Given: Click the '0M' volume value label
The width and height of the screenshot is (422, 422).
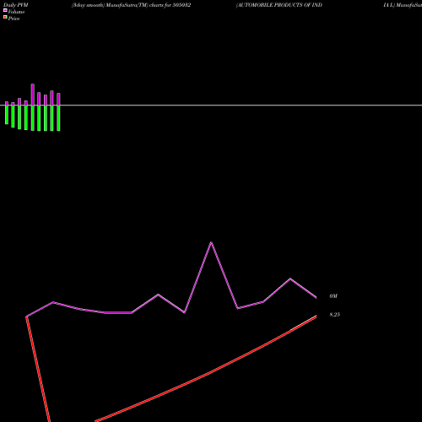Looking at the screenshot, I should click(333, 296).
